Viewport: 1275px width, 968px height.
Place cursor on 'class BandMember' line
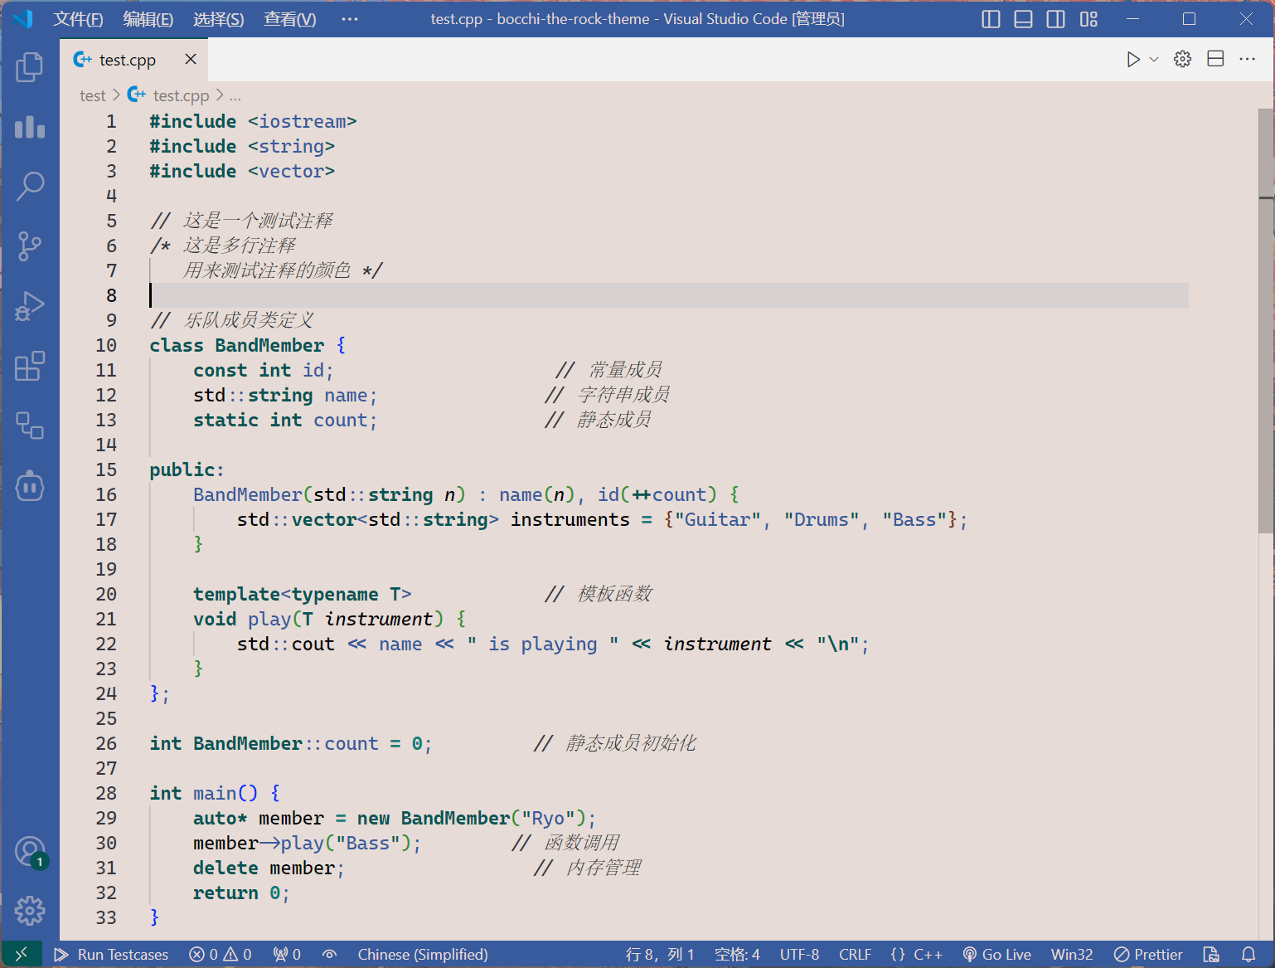click(248, 345)
